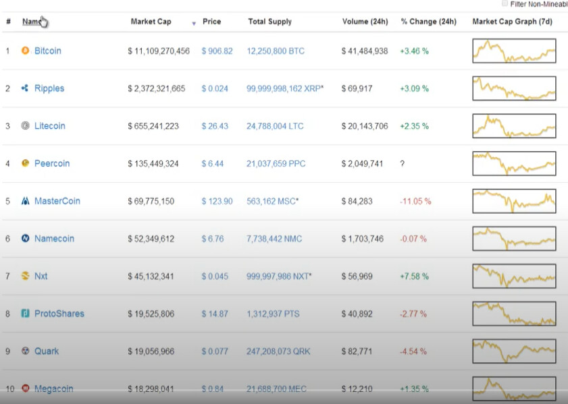Click Litecoin volume $ 20,143,706
The width and height of the screenshot is (568, 404).
click(365, 126)
